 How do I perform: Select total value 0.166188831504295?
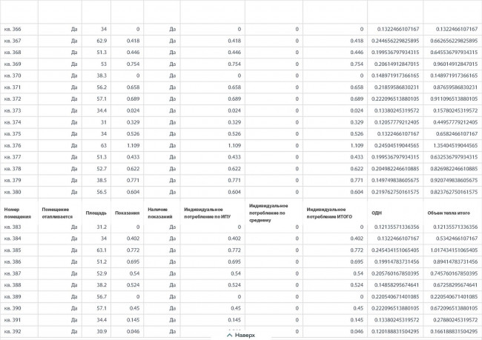coord(454,332)
